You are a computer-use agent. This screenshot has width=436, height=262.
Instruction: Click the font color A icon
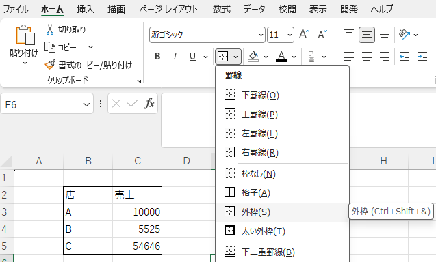coord(281,57)
